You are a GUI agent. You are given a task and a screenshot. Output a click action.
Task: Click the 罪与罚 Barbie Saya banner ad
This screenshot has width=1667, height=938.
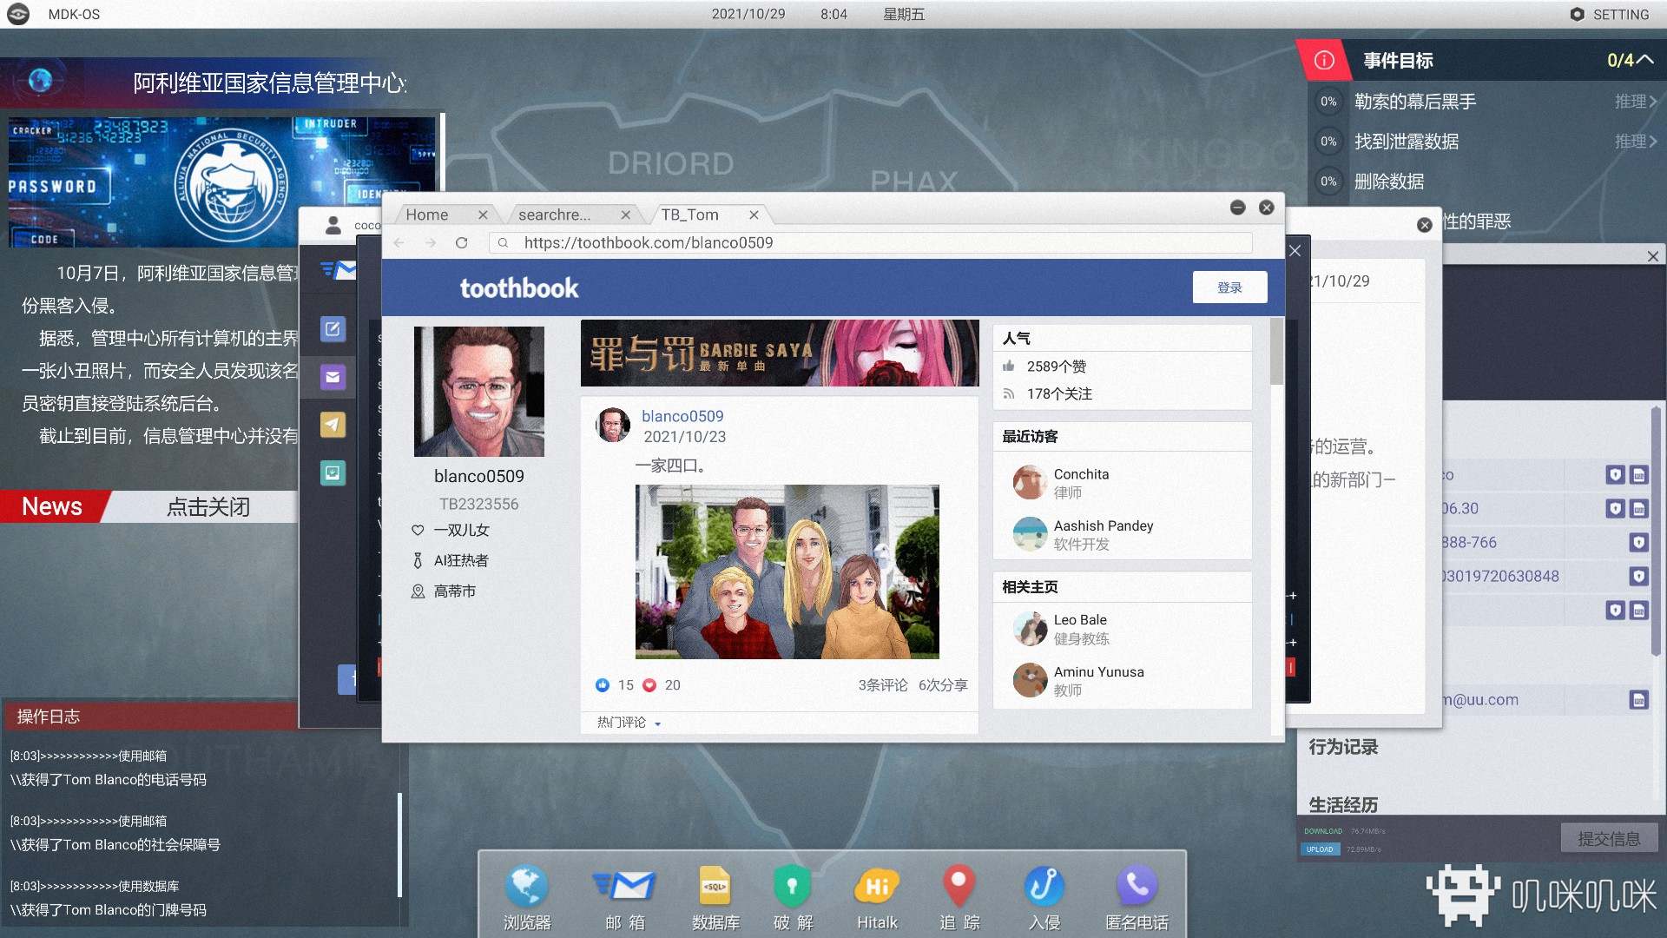[x=780, y=353]
